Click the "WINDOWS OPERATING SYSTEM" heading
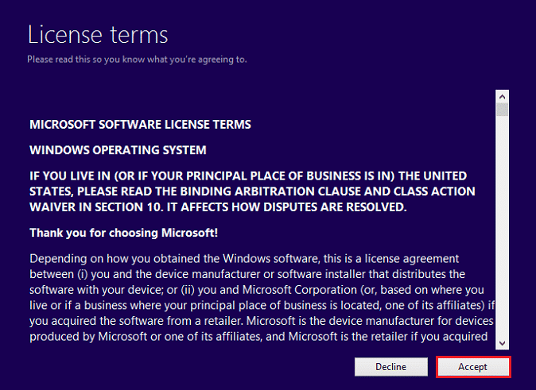Screen dimensions: 536x390 pyautogui.click(x=118, y=150)
